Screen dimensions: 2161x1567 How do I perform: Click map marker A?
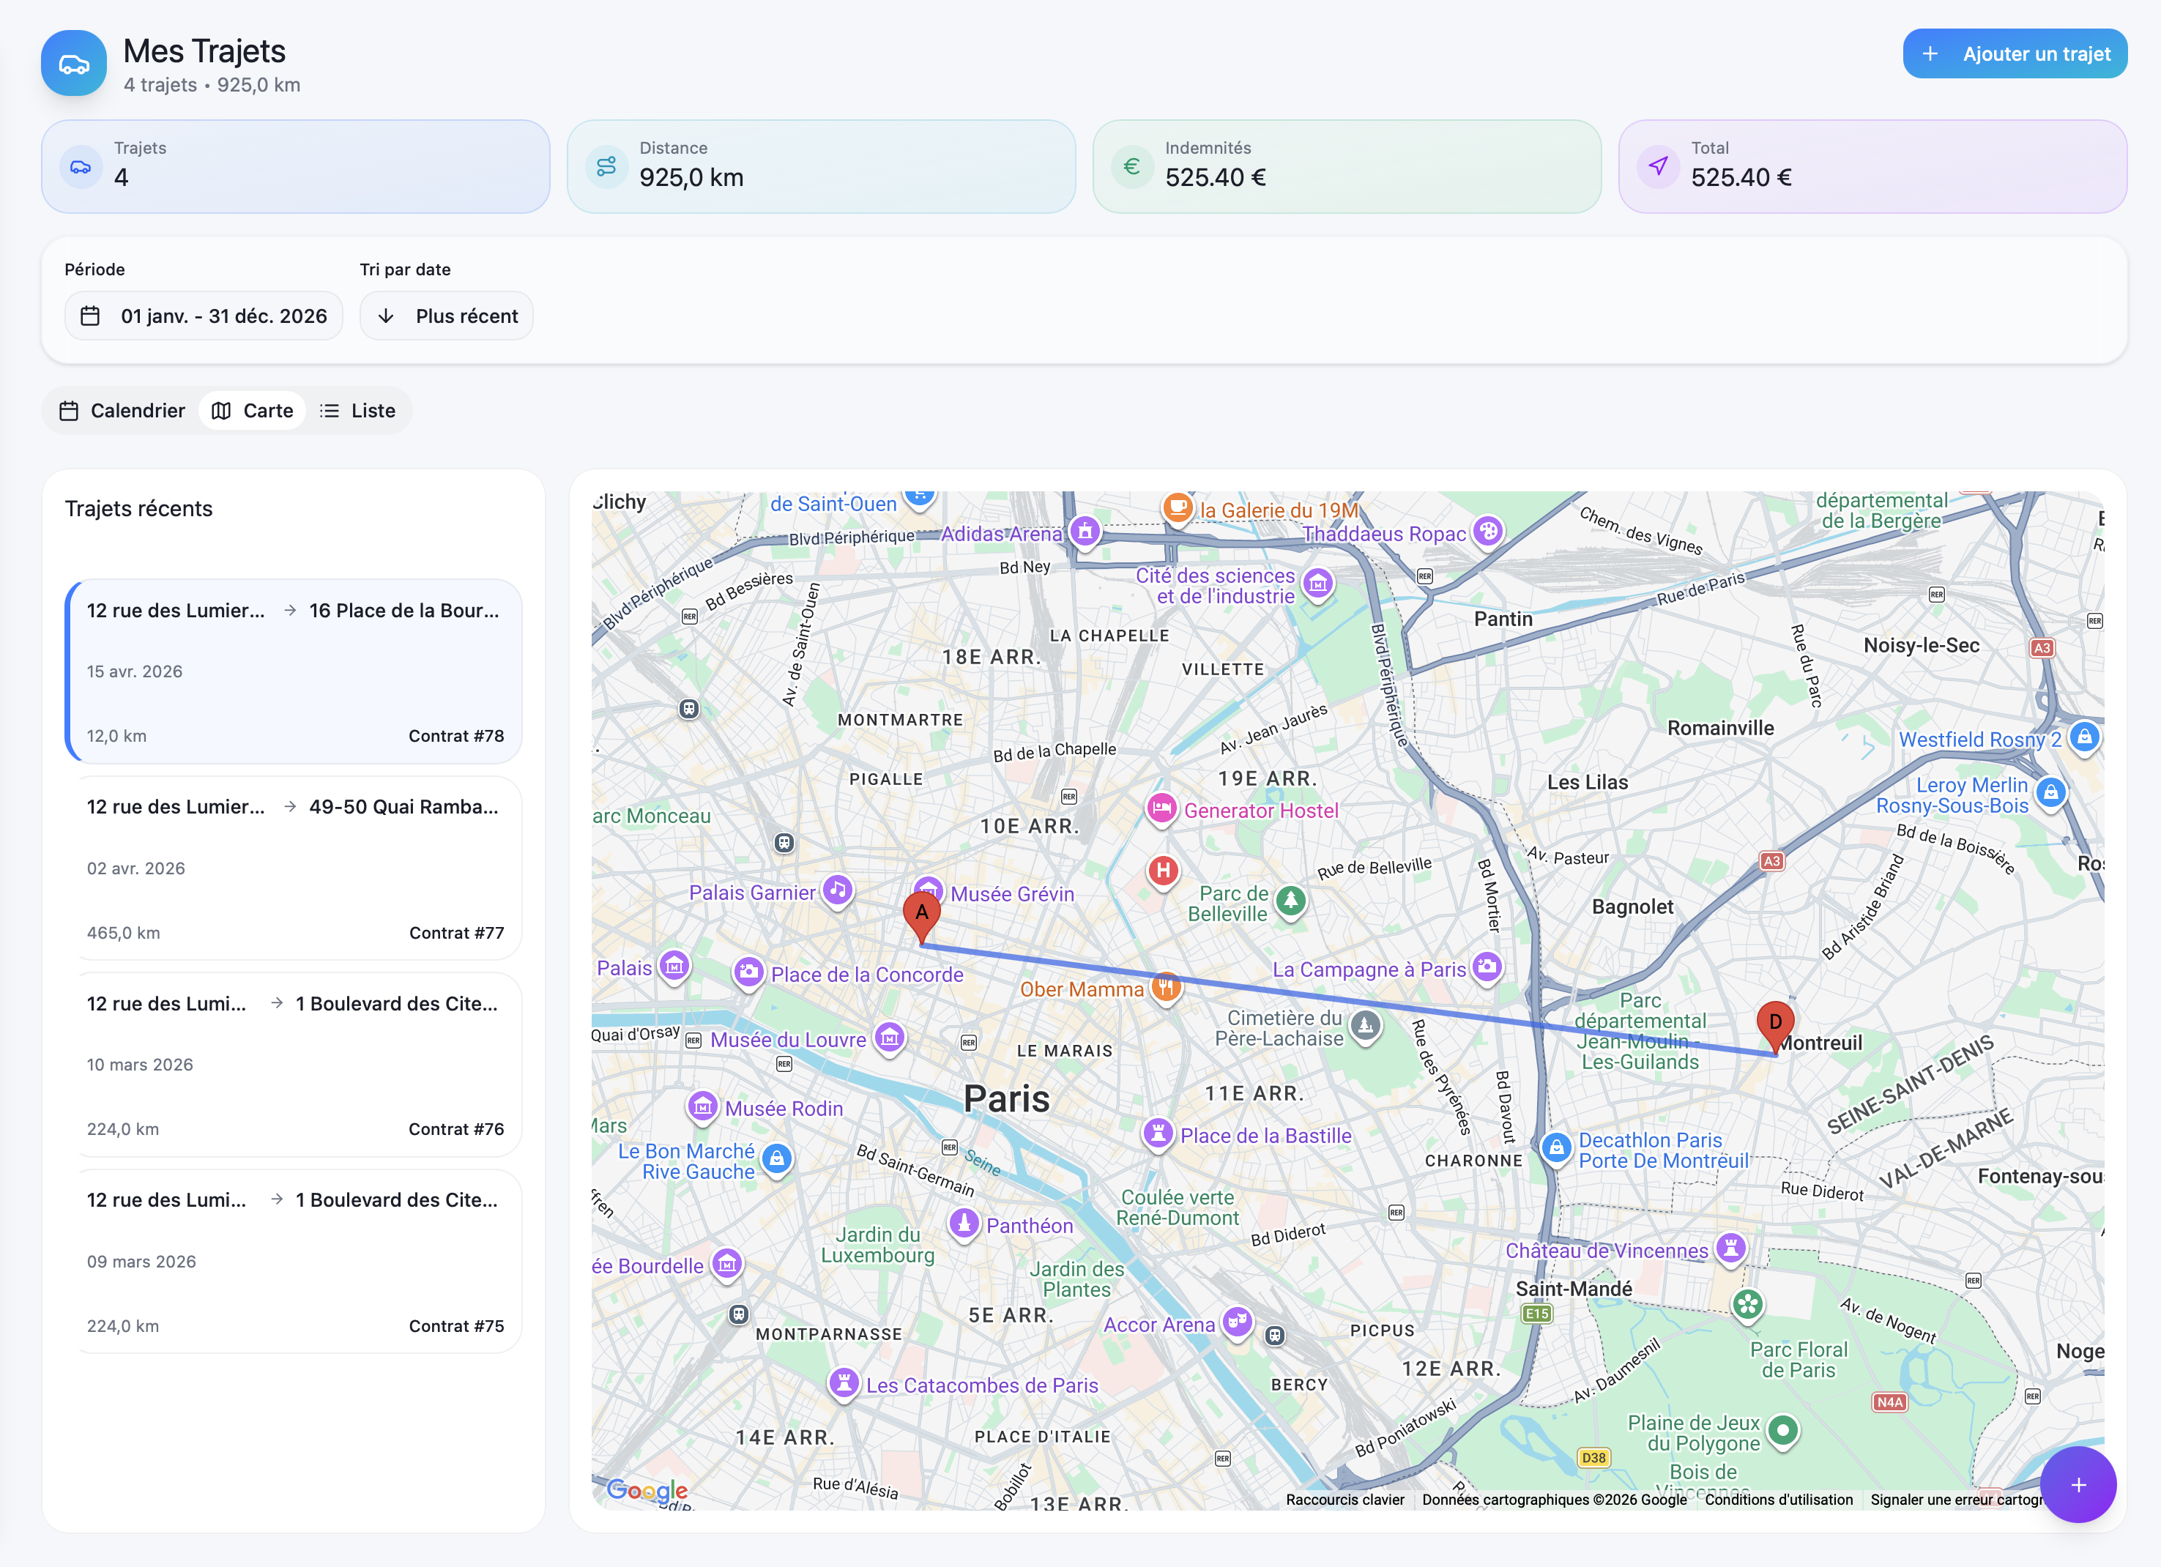(921, 916)
